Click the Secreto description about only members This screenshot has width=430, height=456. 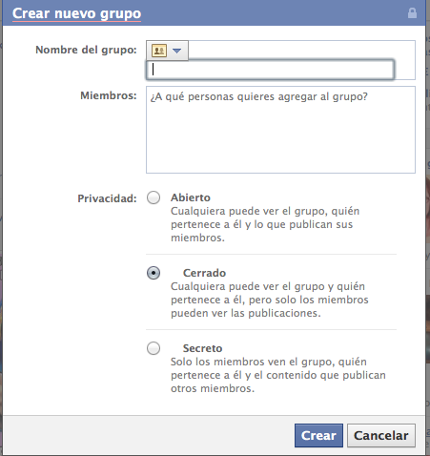[278, 375]
